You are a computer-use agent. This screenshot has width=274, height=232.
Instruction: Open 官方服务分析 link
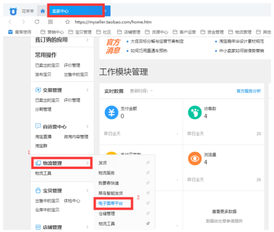249,91
